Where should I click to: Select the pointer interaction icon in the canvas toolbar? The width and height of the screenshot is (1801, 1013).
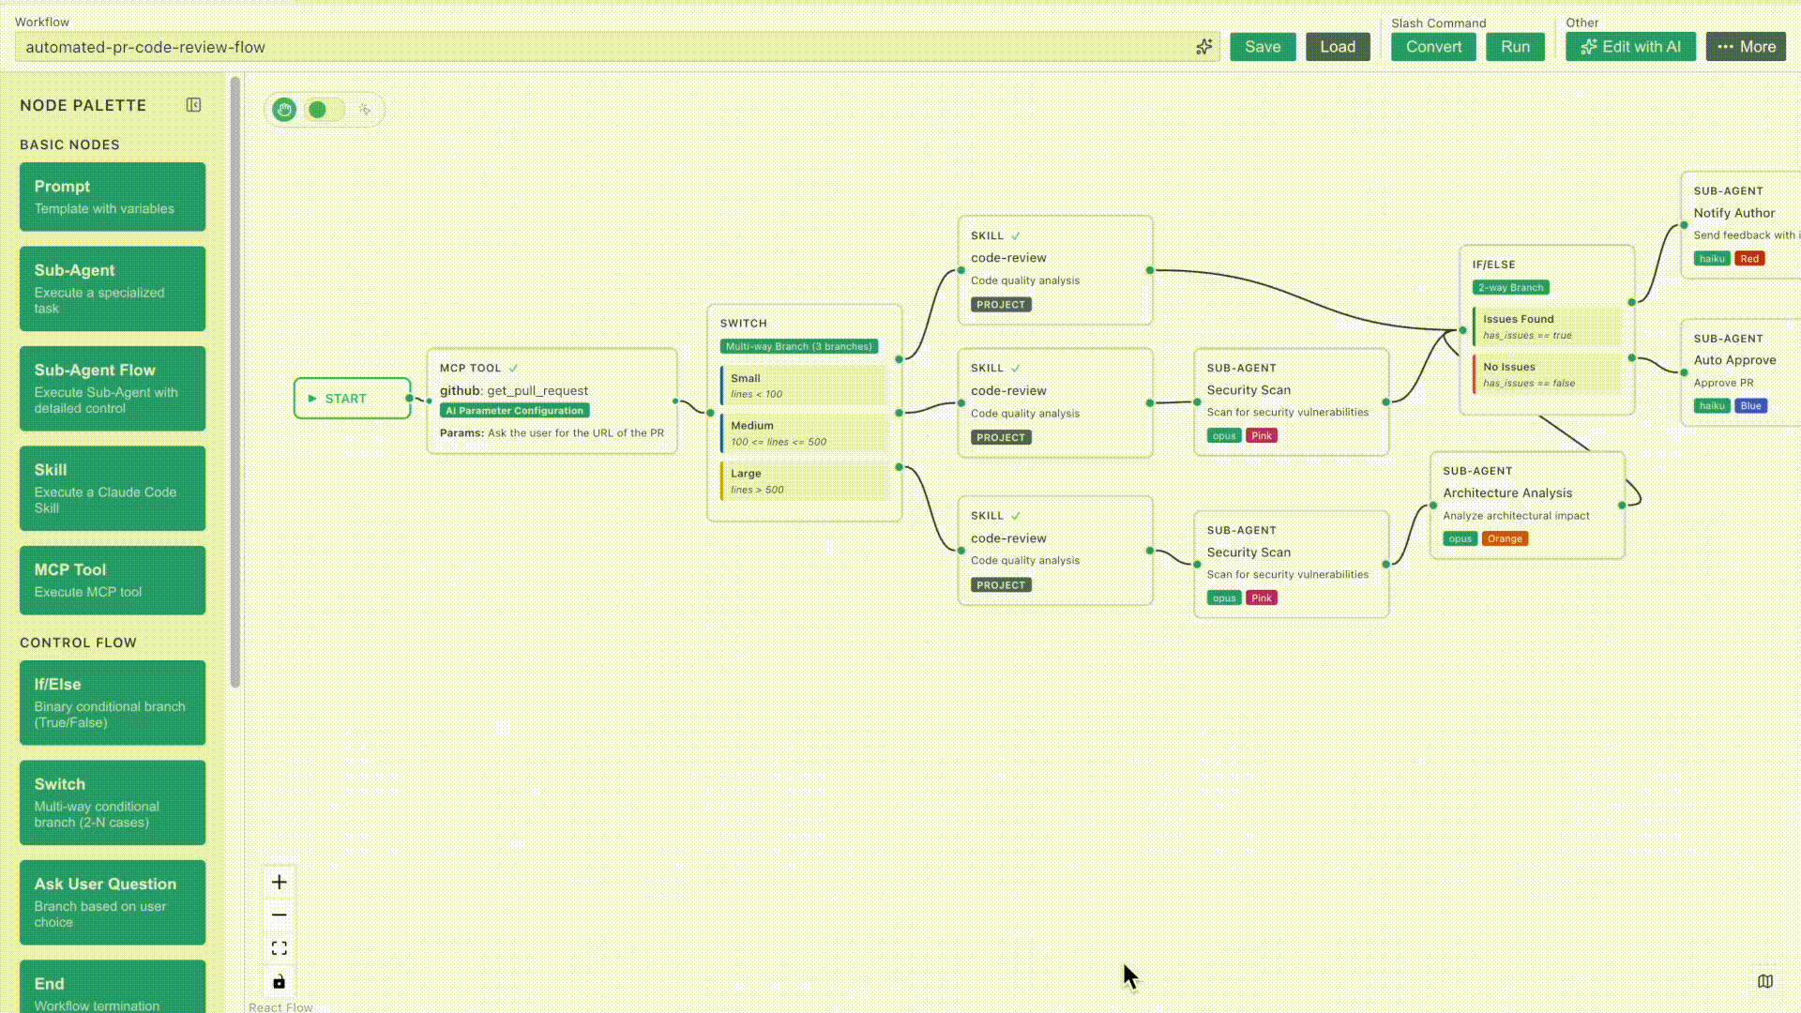pyautogui.click(x=366, y=109)
